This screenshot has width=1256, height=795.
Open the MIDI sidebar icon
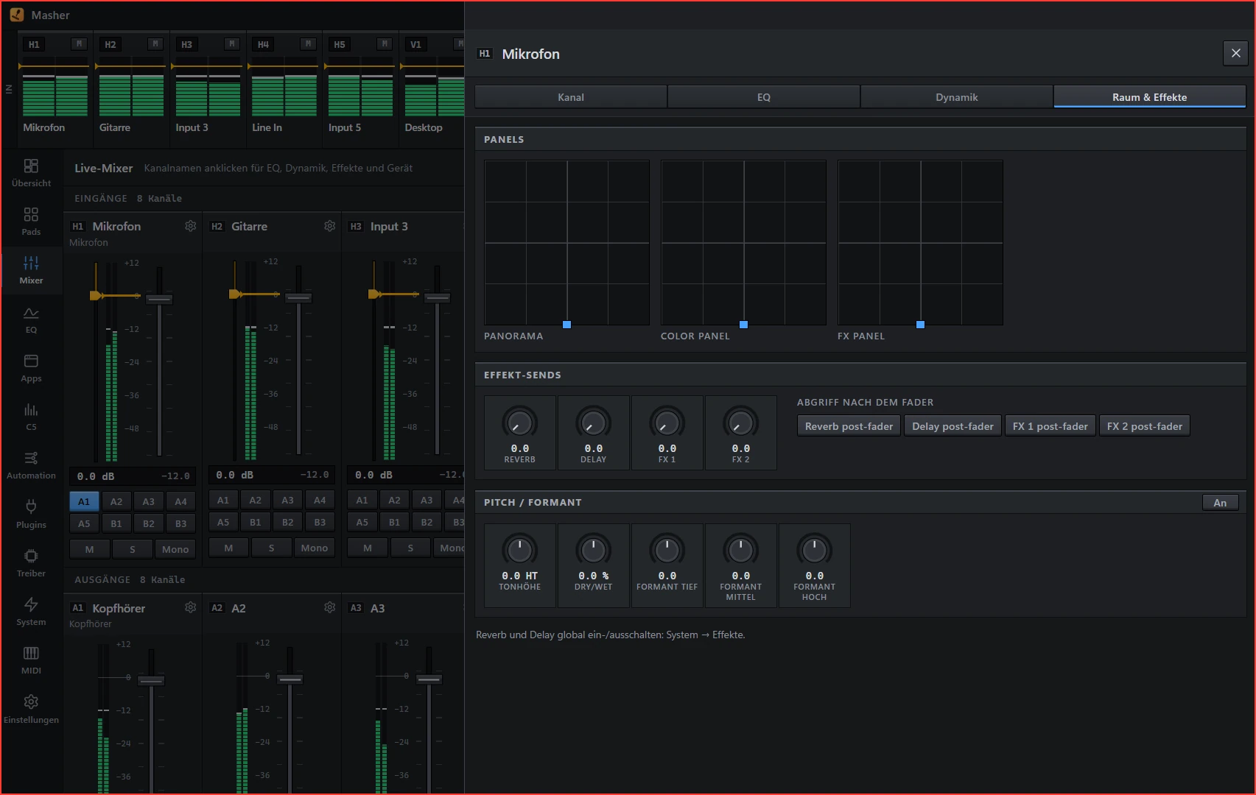click(31, 660)
